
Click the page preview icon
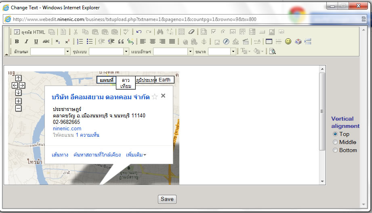[273, 51]
